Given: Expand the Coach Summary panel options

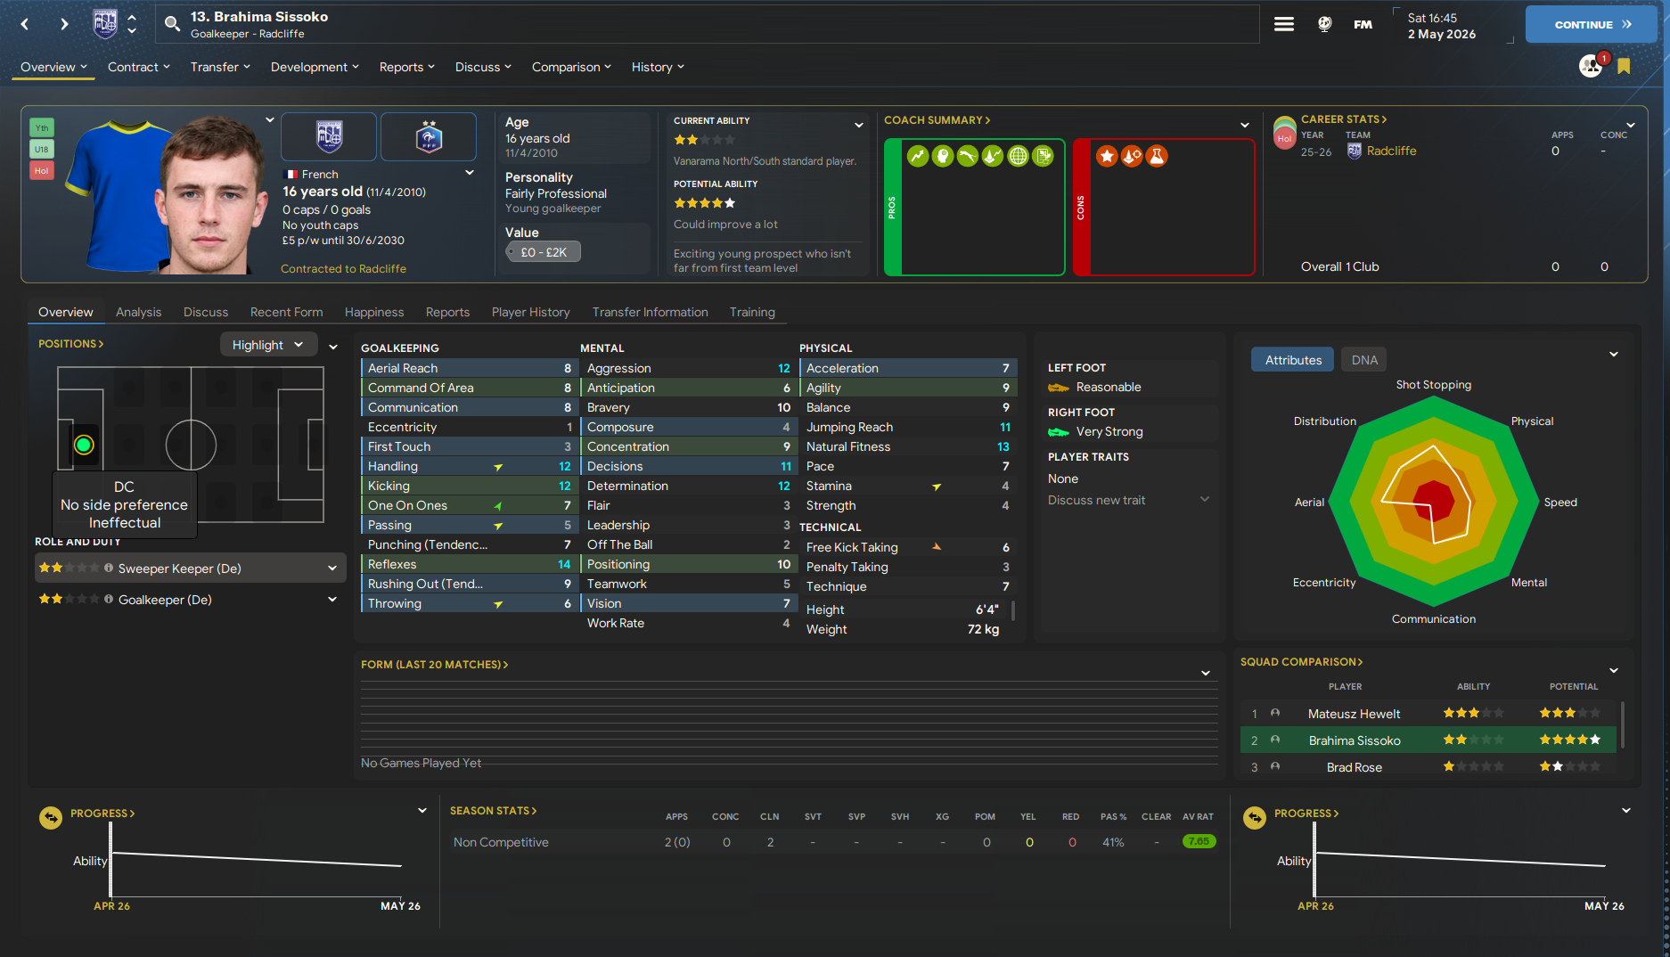Looking at the screenshot, I should [x=1245, y=125].
